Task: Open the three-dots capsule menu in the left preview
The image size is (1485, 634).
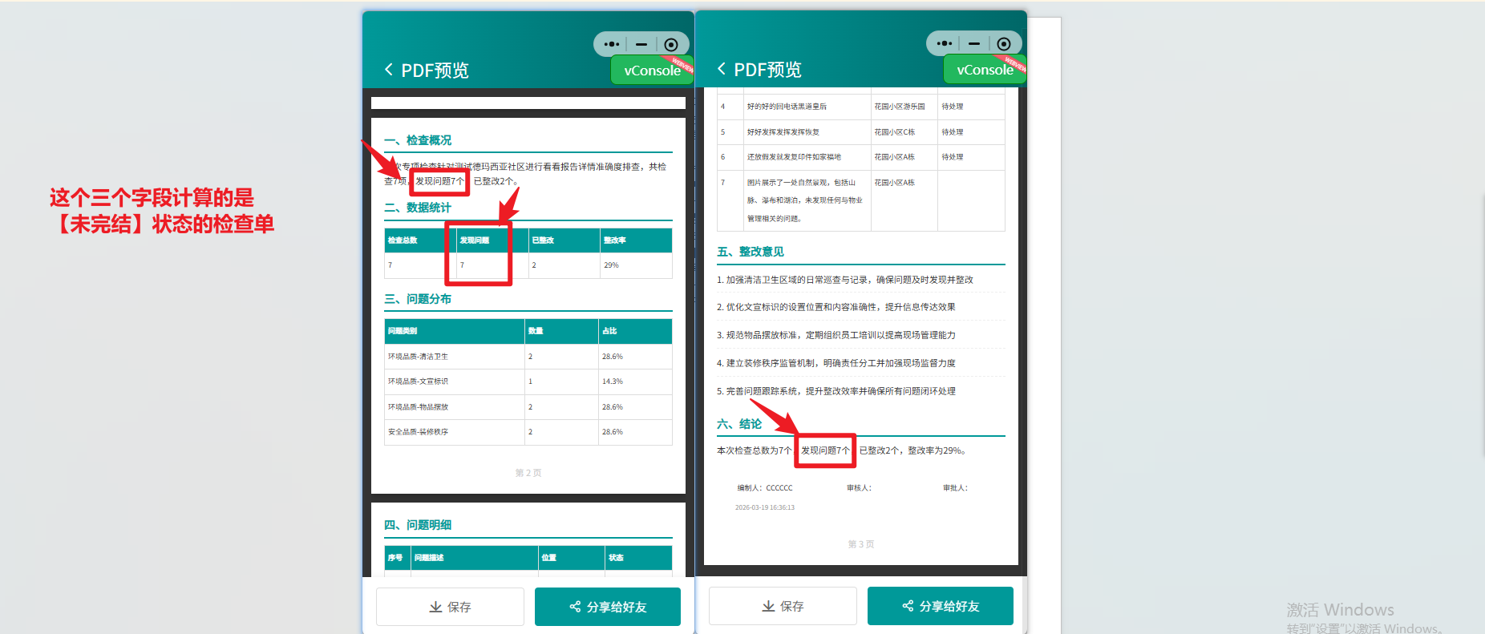Action: [x=612, y=45]
